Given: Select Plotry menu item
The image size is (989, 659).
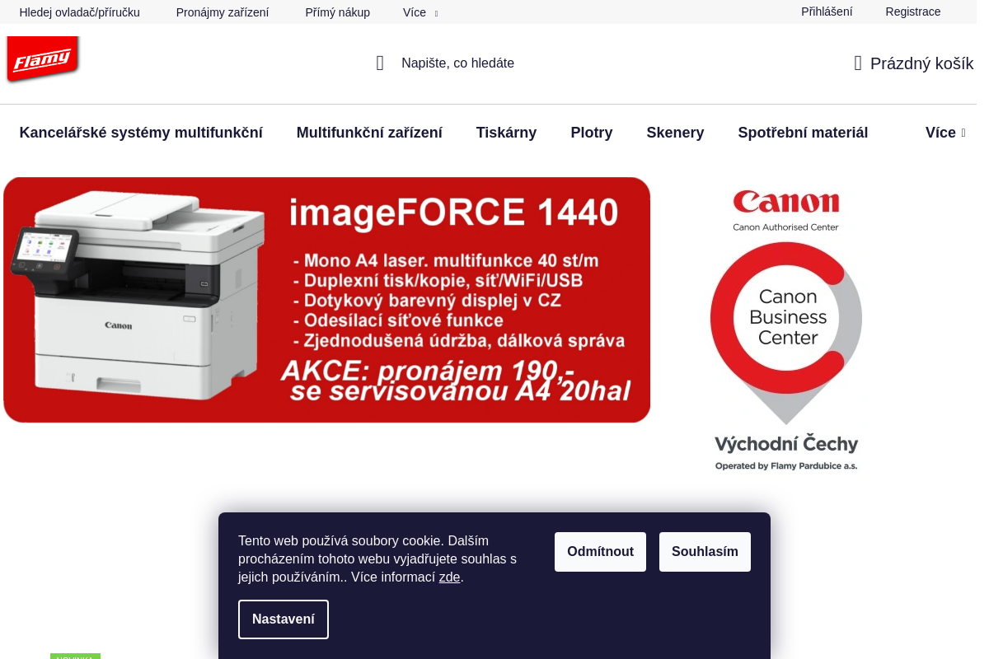Looking at the screenshot, I should point(592,133).
